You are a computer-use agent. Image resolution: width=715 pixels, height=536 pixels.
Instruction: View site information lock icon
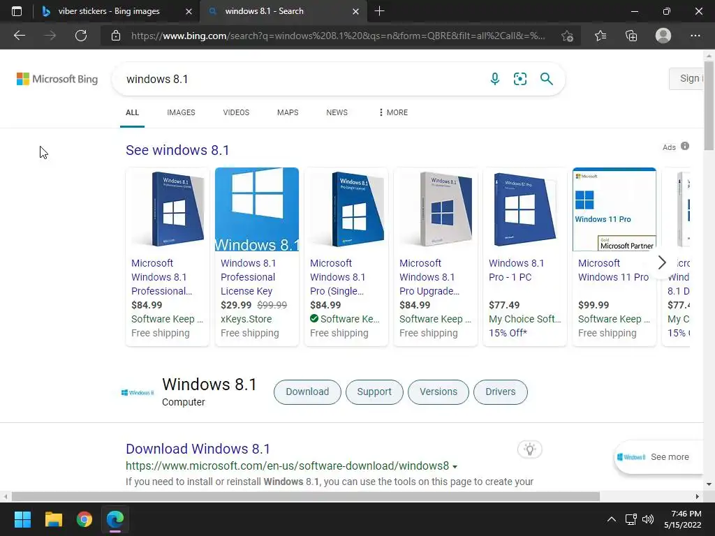tap(116, 36)
